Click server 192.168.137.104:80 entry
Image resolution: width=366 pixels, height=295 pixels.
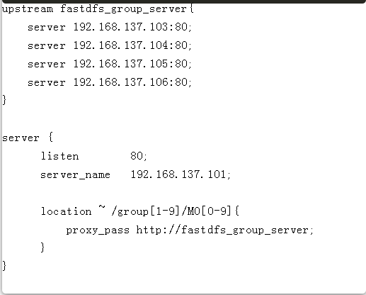(110, 45)
